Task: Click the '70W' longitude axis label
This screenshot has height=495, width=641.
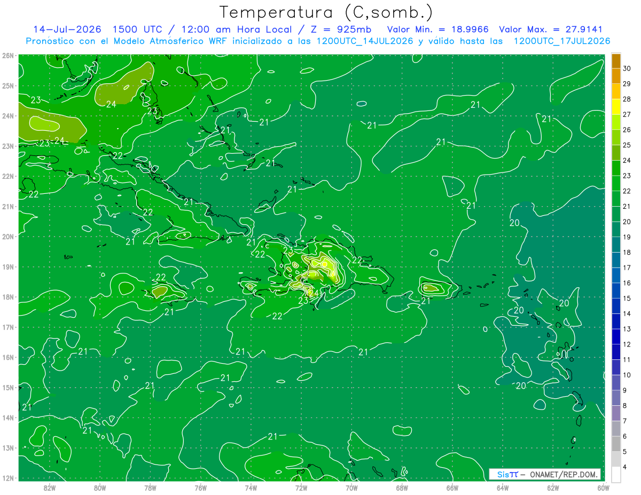Action: coord(351,488)
